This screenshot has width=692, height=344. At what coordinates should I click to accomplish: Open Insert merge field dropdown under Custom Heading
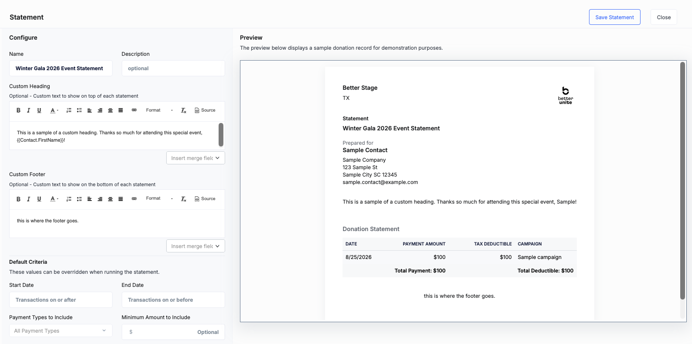point(195,158)
